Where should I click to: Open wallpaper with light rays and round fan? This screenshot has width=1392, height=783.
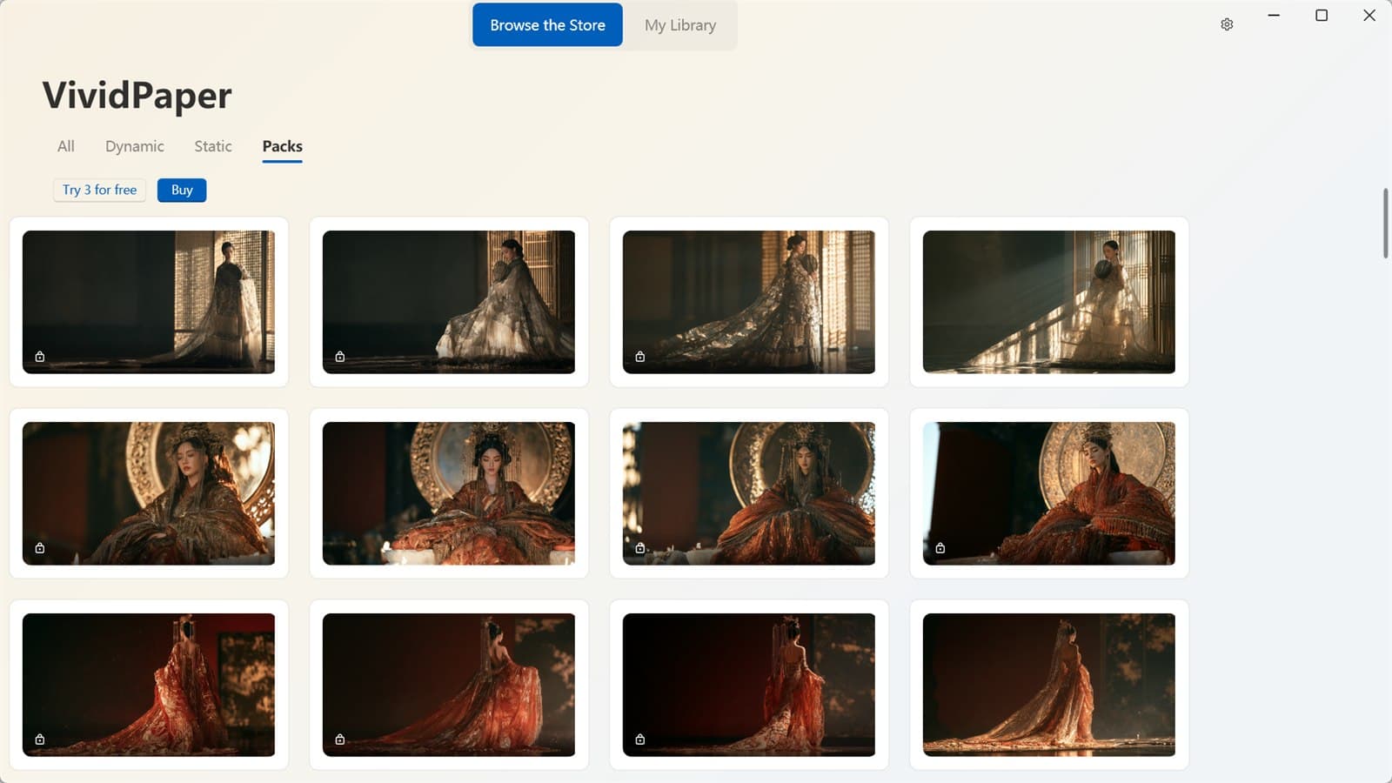[1049, 302]
